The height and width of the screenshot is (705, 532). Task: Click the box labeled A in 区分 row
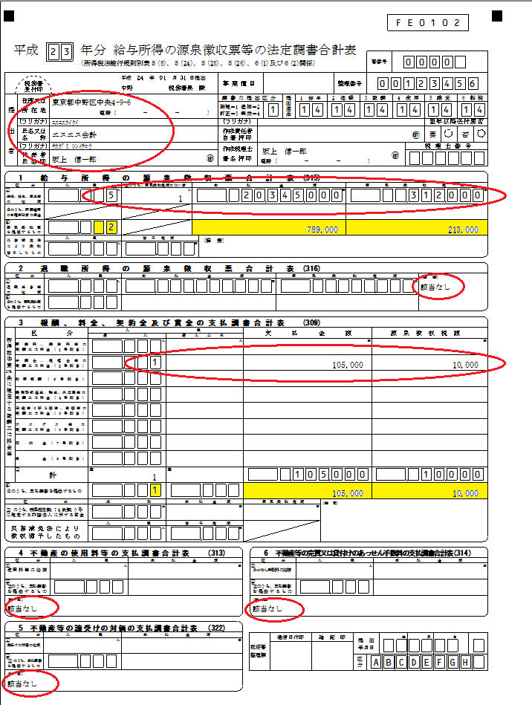pos(375,662)
